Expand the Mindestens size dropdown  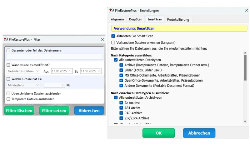[23, 85]
